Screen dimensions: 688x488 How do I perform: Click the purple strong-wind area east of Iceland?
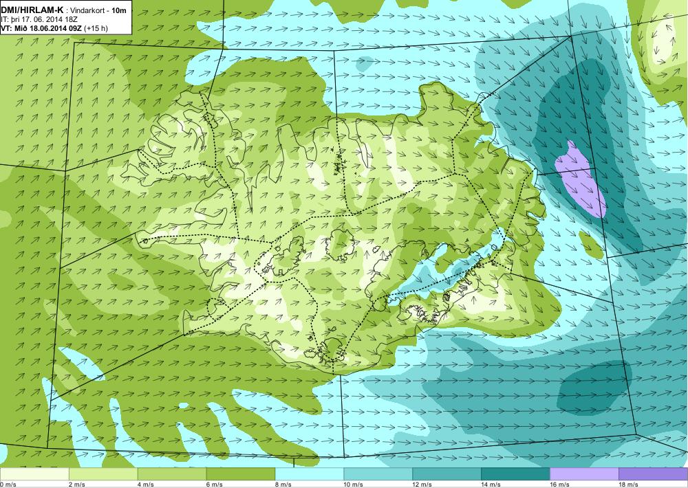click(580, 179)
